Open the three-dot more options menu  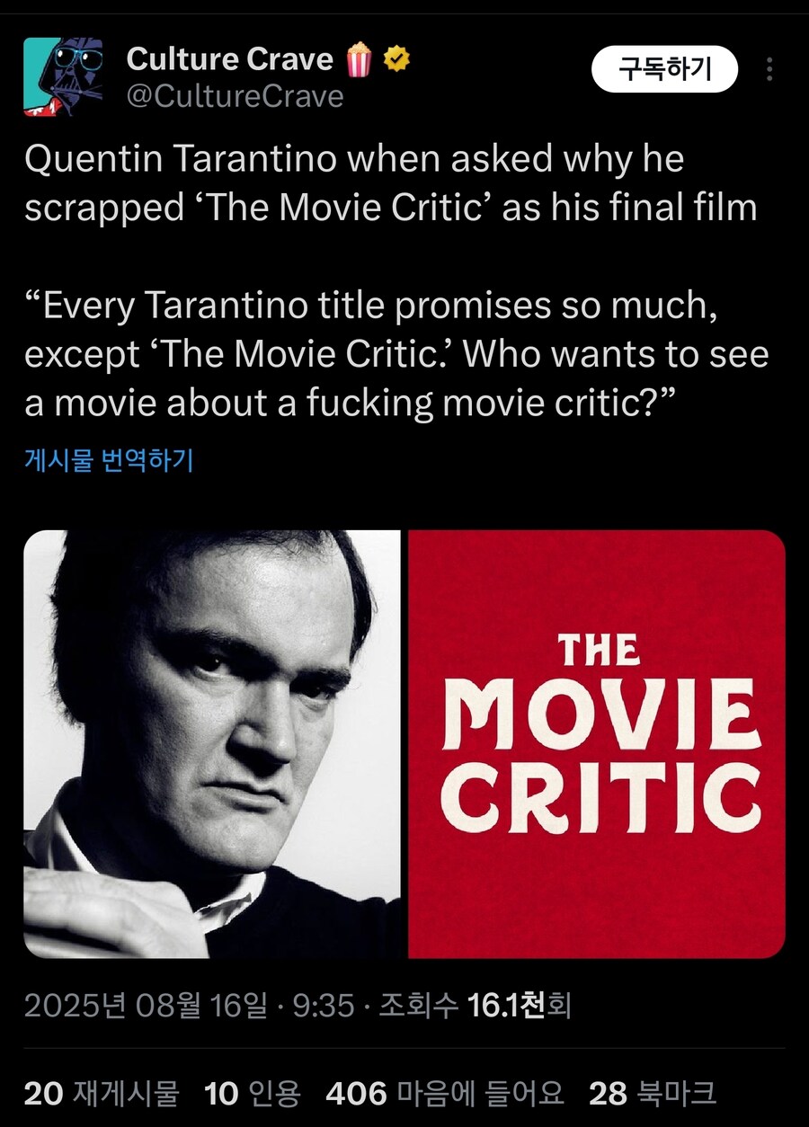(769, 69)
